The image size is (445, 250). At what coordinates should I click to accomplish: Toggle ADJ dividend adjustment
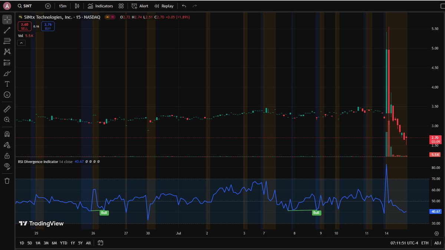(x=438, y=243)
